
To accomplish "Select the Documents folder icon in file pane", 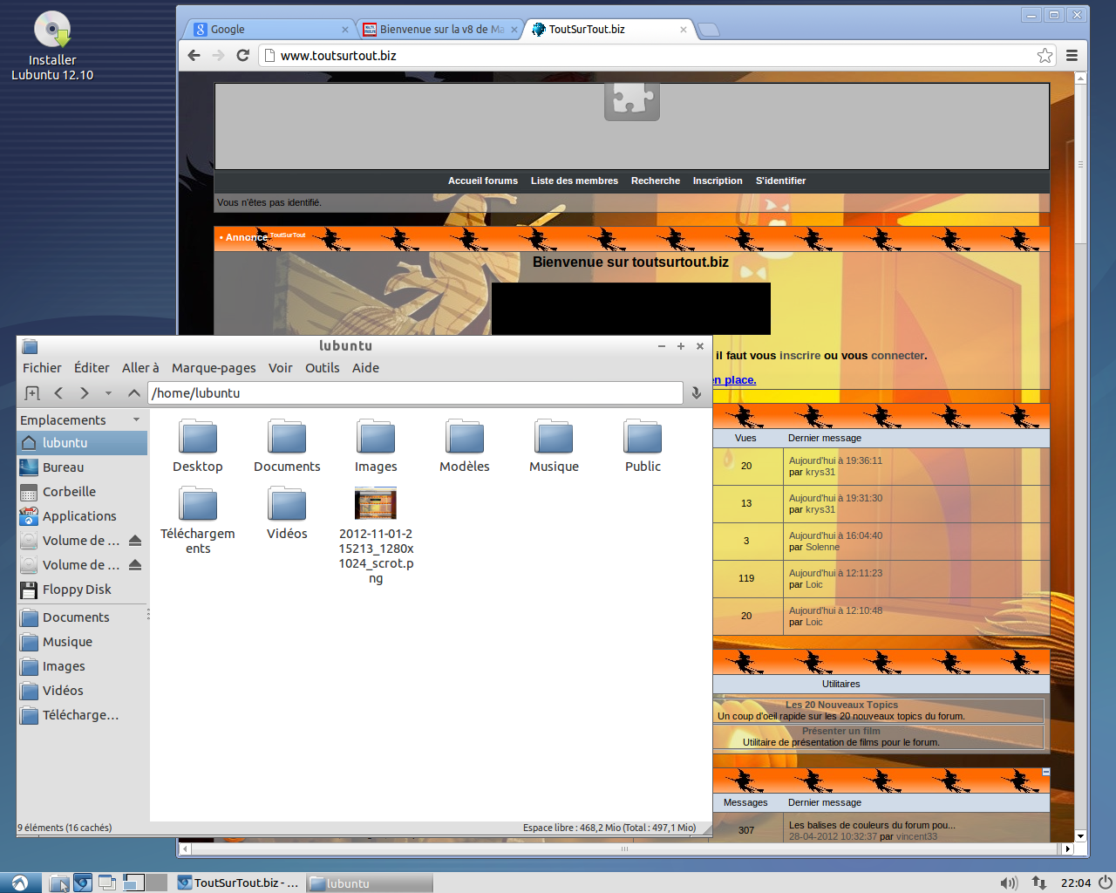I will [287, 436].
